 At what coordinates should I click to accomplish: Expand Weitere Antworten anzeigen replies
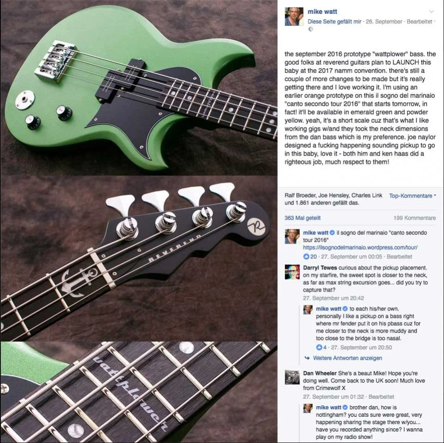coord(347,358)
